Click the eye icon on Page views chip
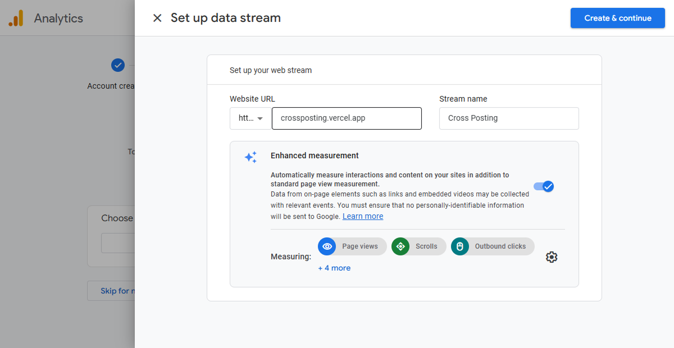The width and height of the screenshot is (674, 348). click(x=327, y=246)
